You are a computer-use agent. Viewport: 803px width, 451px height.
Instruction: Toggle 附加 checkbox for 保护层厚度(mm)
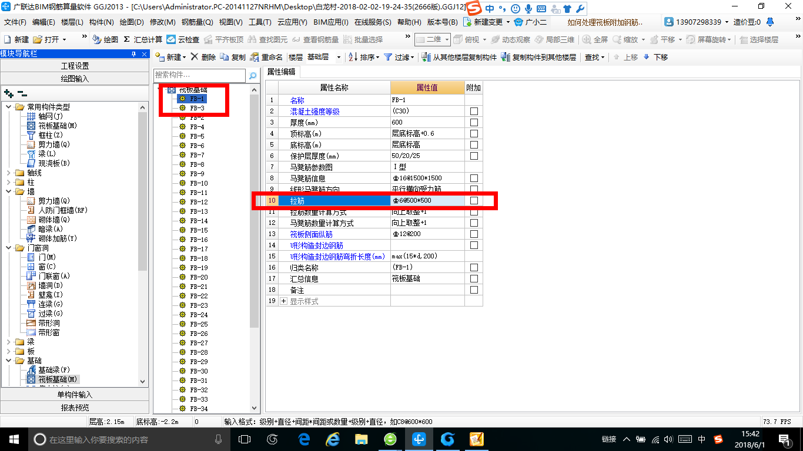pos(474,156)
